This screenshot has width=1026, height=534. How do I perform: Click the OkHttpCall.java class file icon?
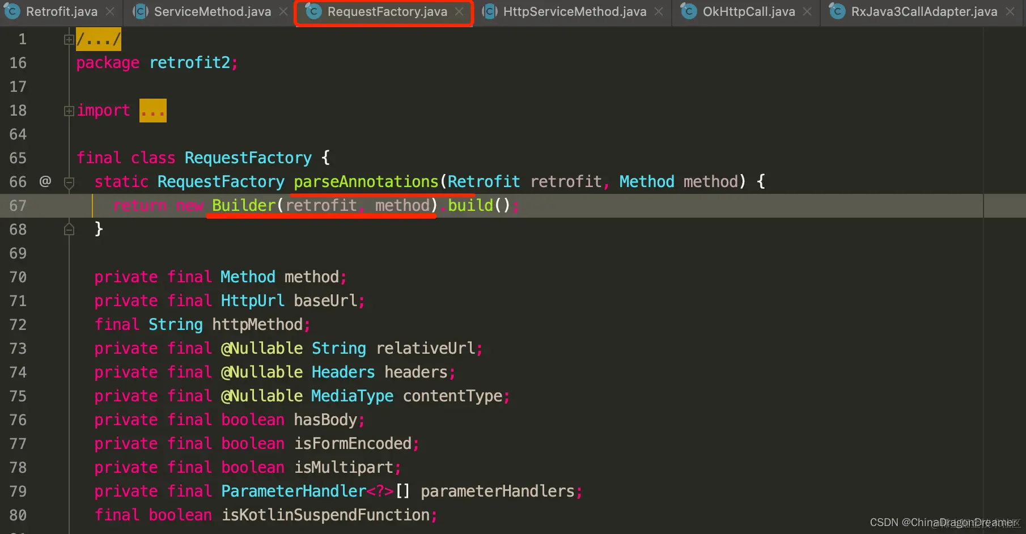tap(689, 11)
